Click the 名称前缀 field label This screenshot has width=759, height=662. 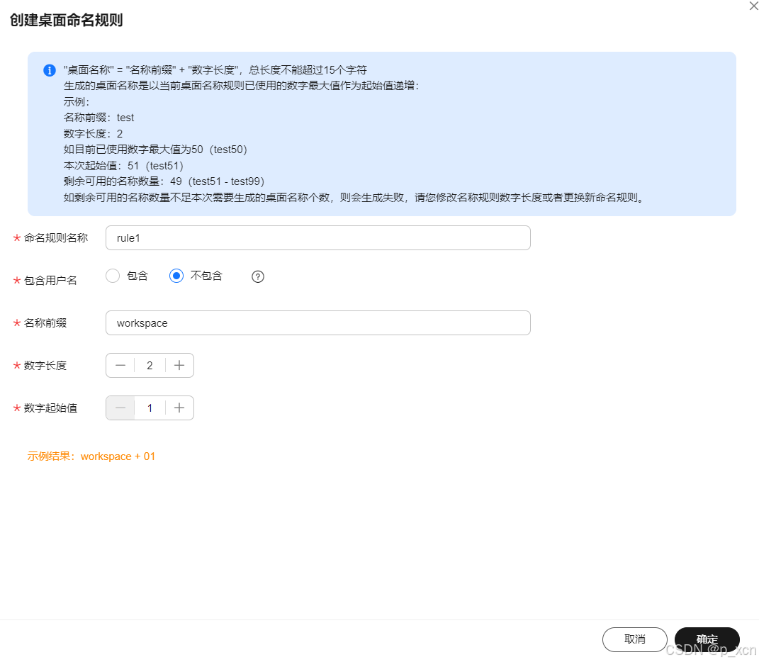pyautogui.click(x=45, y=323)
